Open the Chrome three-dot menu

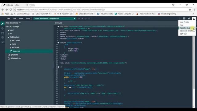tap(195, 10)
